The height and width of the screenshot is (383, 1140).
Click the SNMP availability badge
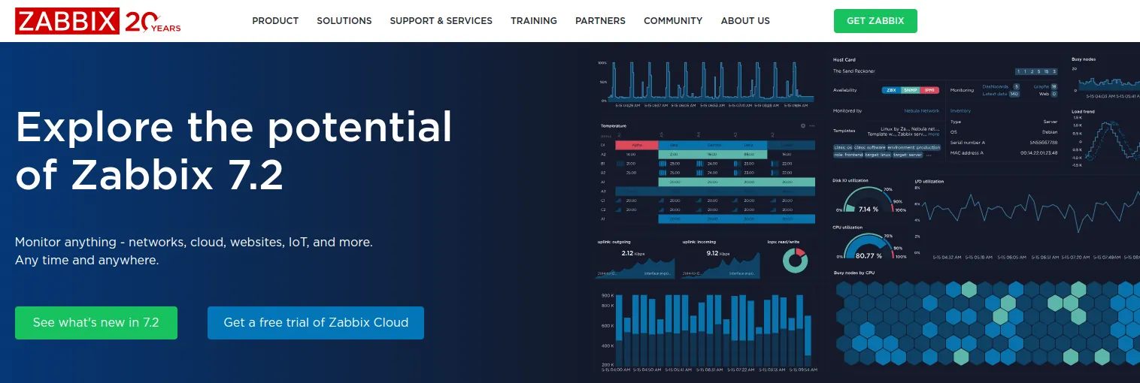(911, 90)
